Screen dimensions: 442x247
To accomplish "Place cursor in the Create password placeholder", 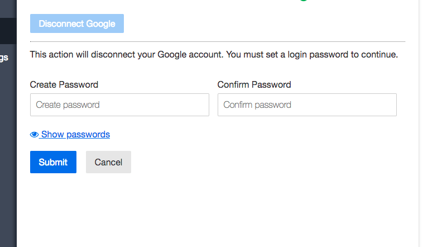I will 68,105.
